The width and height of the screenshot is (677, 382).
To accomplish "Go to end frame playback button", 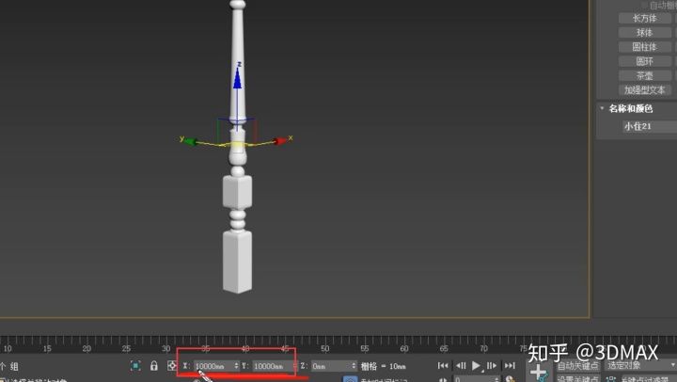I will (510, 366).
